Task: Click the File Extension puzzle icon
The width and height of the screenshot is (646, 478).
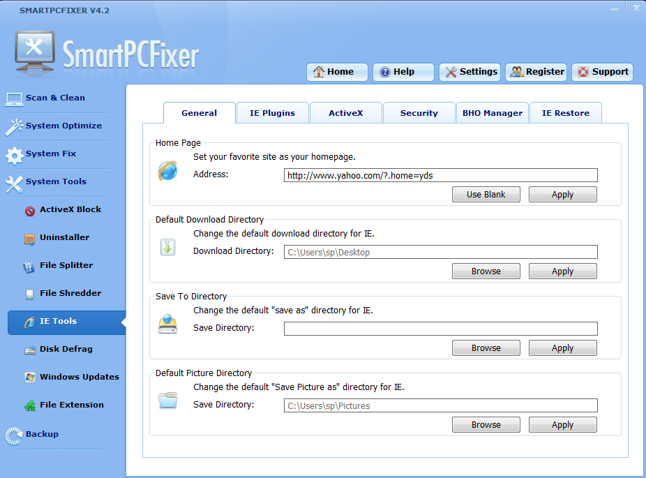Action: pos(30,405)
